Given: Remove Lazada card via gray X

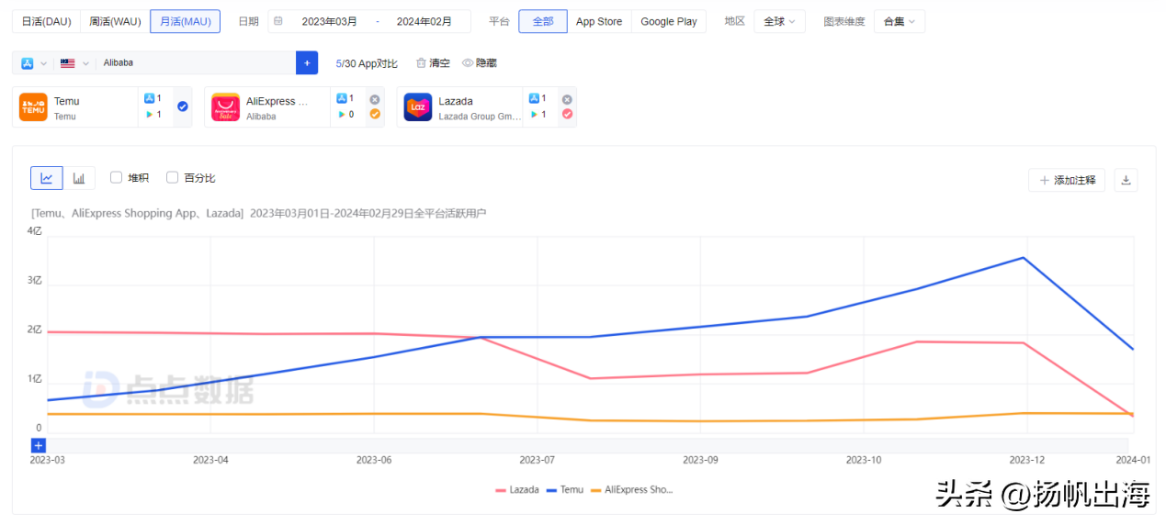Looking at the screenshot, I should pos(567,99).
